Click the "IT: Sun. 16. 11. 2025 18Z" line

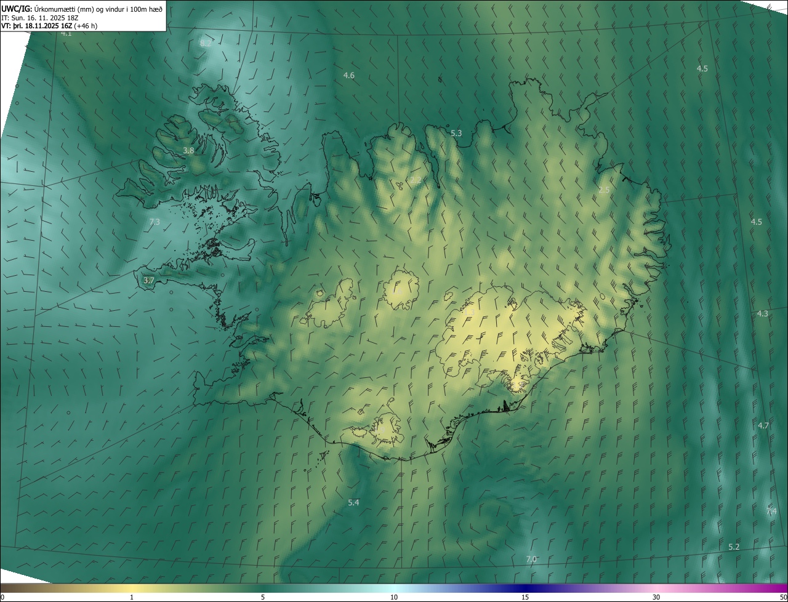pos(40,18)
